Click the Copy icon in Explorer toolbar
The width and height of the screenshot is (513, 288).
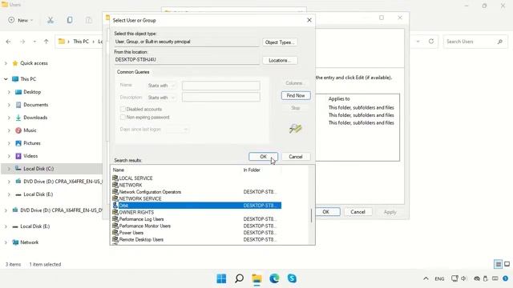pyautogui.click(x=70, y=20)
